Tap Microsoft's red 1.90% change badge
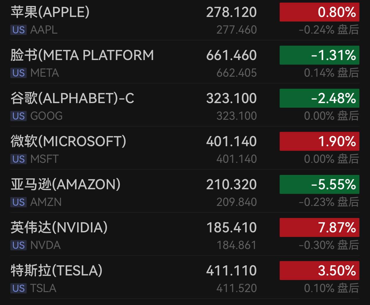 (319, 141)
